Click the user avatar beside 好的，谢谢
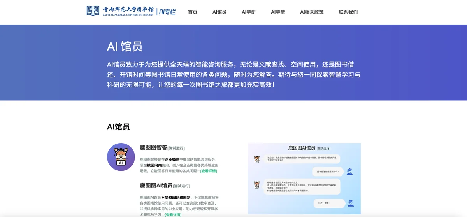 point(351,203)
